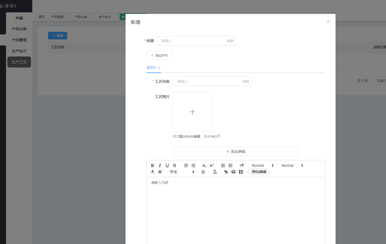Click the 共 0 条 total count text
Viewport: 386px width, 244px height.
pos(363,81)
